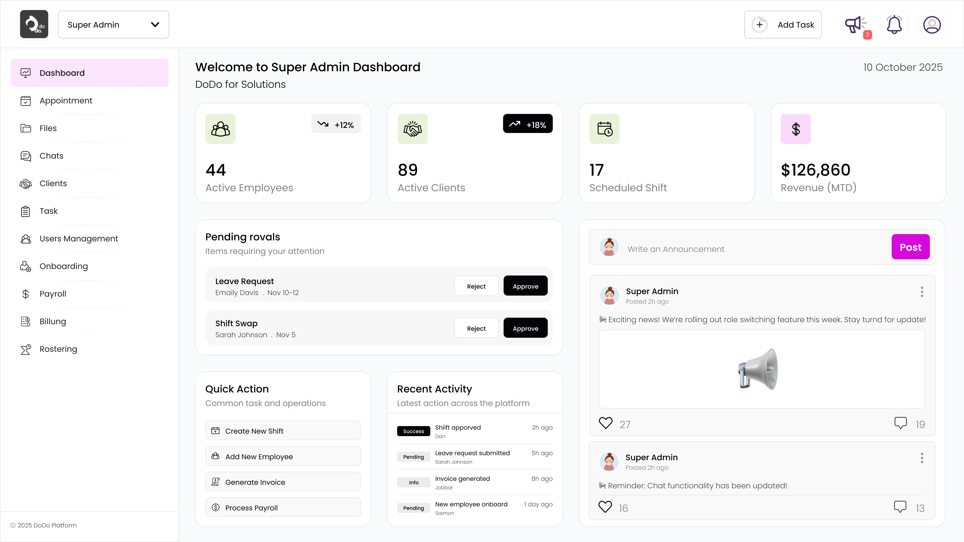964x542 pixels.
Task: Approve Emaily Davis leave request
Action: 525,286
